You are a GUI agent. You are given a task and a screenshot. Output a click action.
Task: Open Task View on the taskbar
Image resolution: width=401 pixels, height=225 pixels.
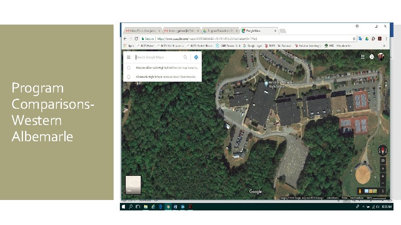(138, 207)
